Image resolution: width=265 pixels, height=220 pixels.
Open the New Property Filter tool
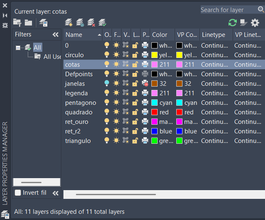(x=17, y=23)
